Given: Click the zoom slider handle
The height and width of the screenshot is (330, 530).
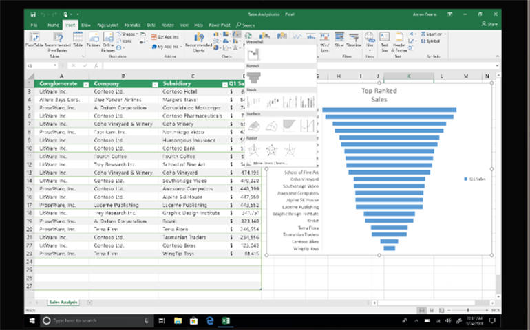Looking at the screenshot, I should pos(468,310).
